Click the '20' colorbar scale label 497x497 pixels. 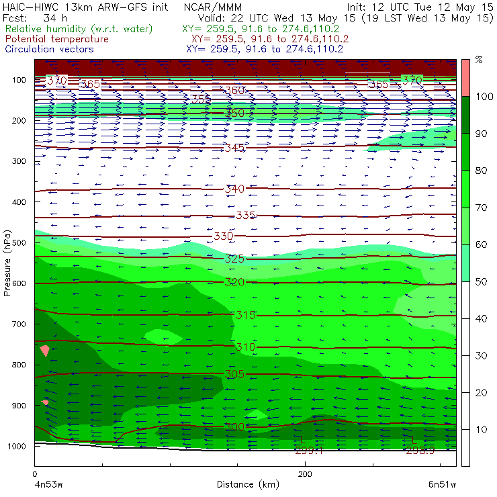[481, 393]
